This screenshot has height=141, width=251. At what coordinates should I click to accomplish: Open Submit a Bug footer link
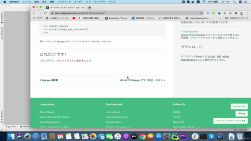(113, 122)
